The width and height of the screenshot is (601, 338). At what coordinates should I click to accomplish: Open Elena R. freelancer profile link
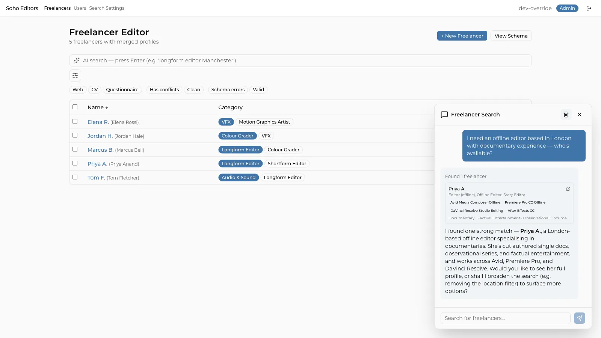[x=98, y=122]
